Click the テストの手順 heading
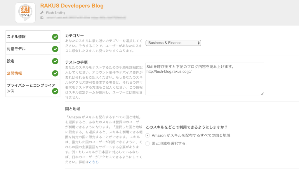Screen dimensions: 299x172 coord(76,62)
